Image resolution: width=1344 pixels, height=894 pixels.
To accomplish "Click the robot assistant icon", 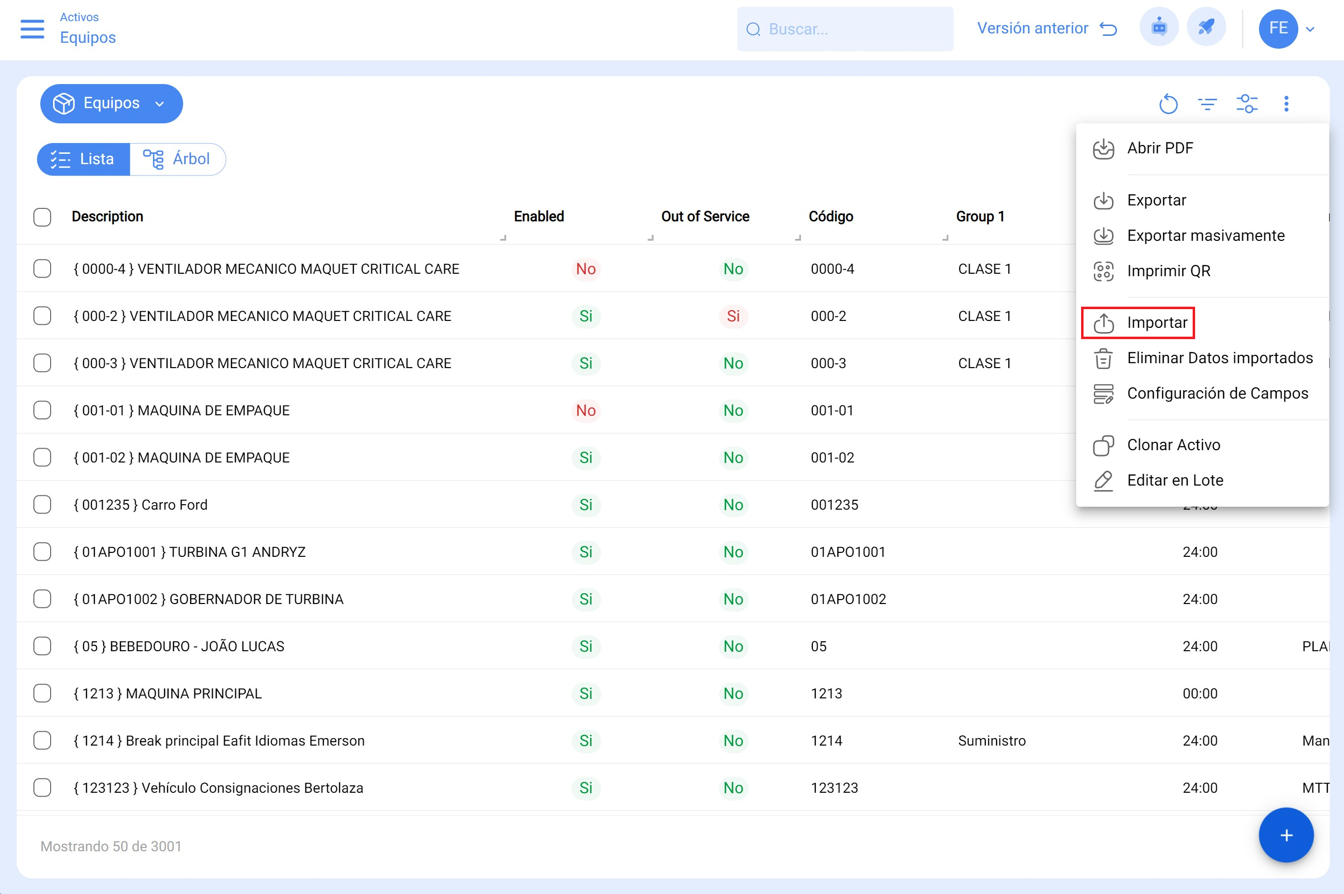I will click(x=1159, y=28).
